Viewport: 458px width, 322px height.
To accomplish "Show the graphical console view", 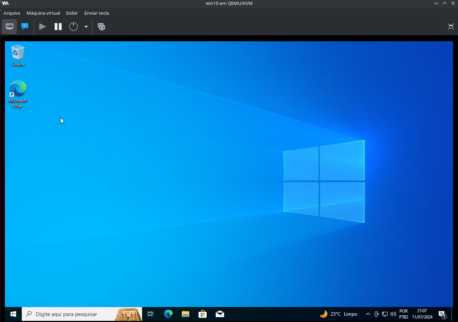I will pos(9,27).
